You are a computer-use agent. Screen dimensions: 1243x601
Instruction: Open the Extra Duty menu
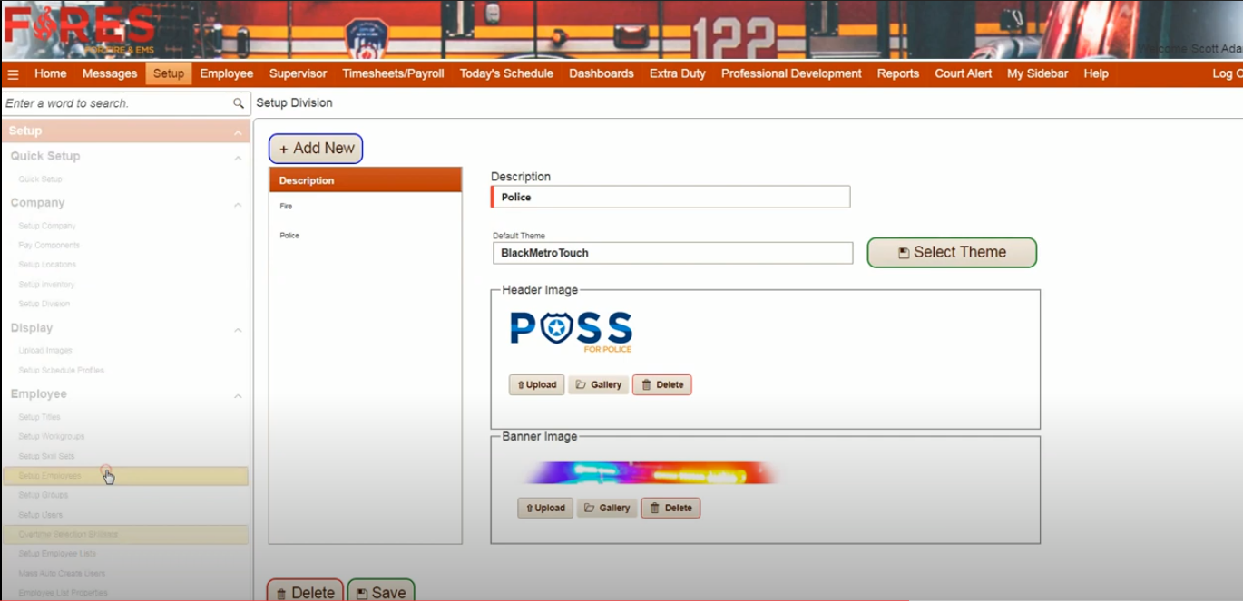click(x=678, y=73)
